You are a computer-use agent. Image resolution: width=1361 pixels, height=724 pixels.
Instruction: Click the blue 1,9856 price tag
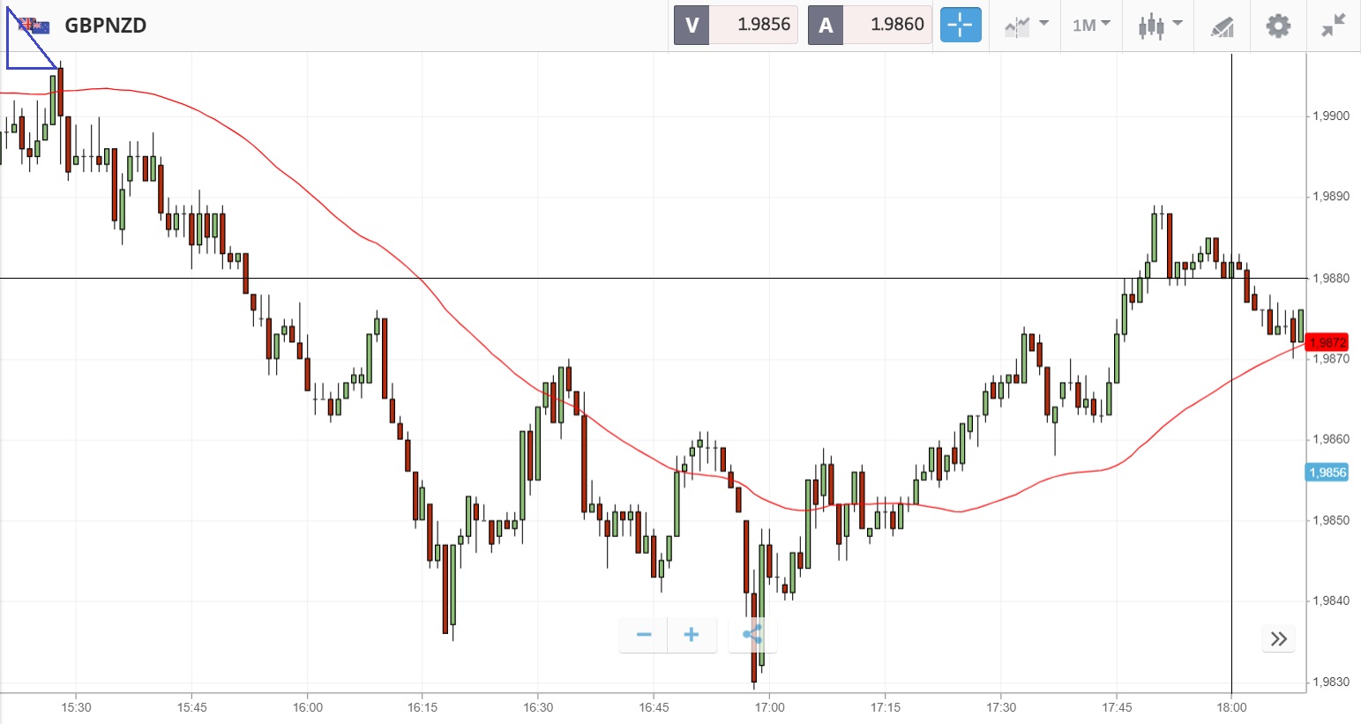1327,473
